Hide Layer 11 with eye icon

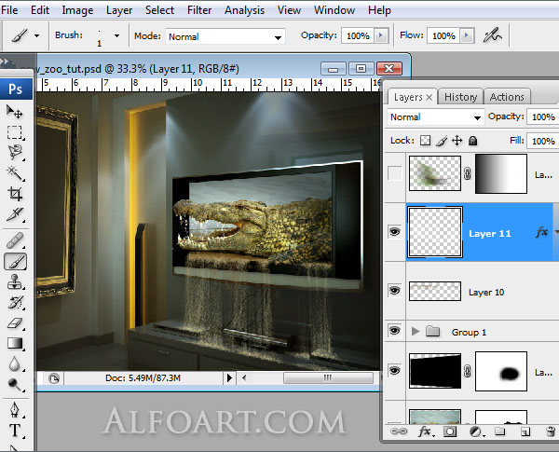pyautogui.click(x=394, y=232)
